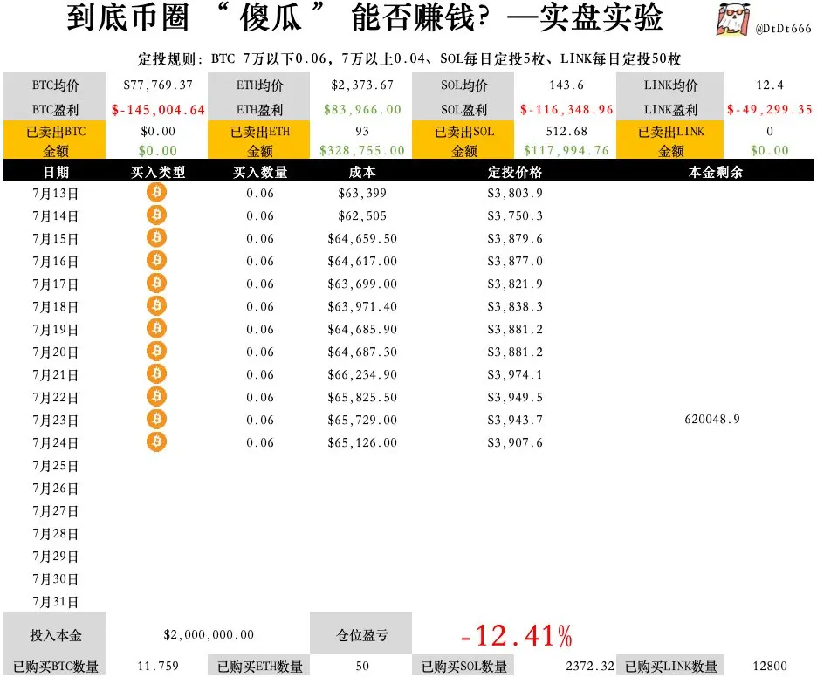Click the 7月28日 date cell
The height and width of the screenshot is (677, 817).
[55, 534]
